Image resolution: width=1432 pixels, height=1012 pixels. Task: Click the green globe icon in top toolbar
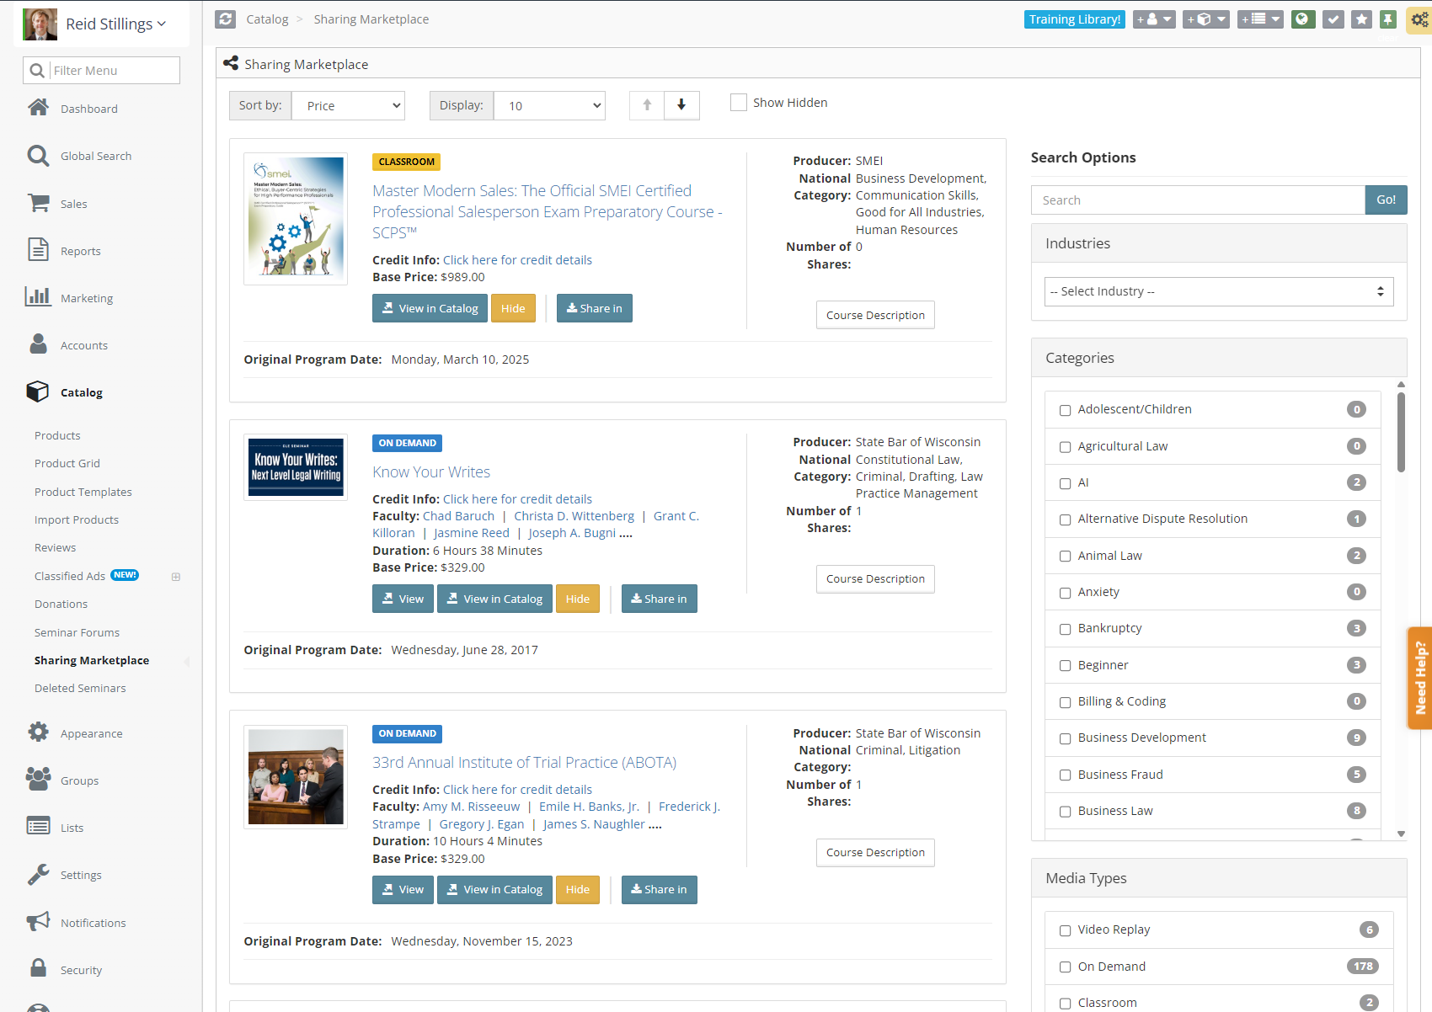1303,19
